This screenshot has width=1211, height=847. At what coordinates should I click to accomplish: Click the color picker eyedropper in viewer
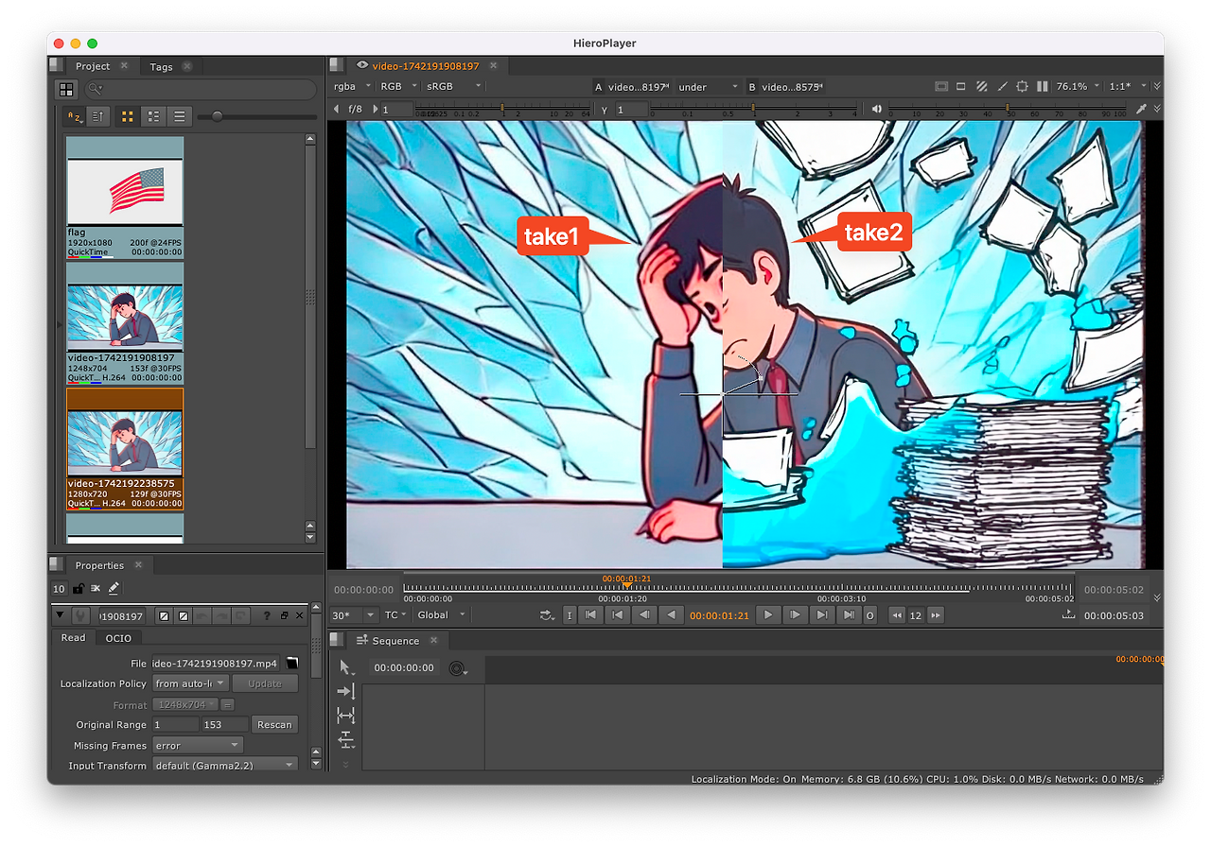click(1141, 109)
